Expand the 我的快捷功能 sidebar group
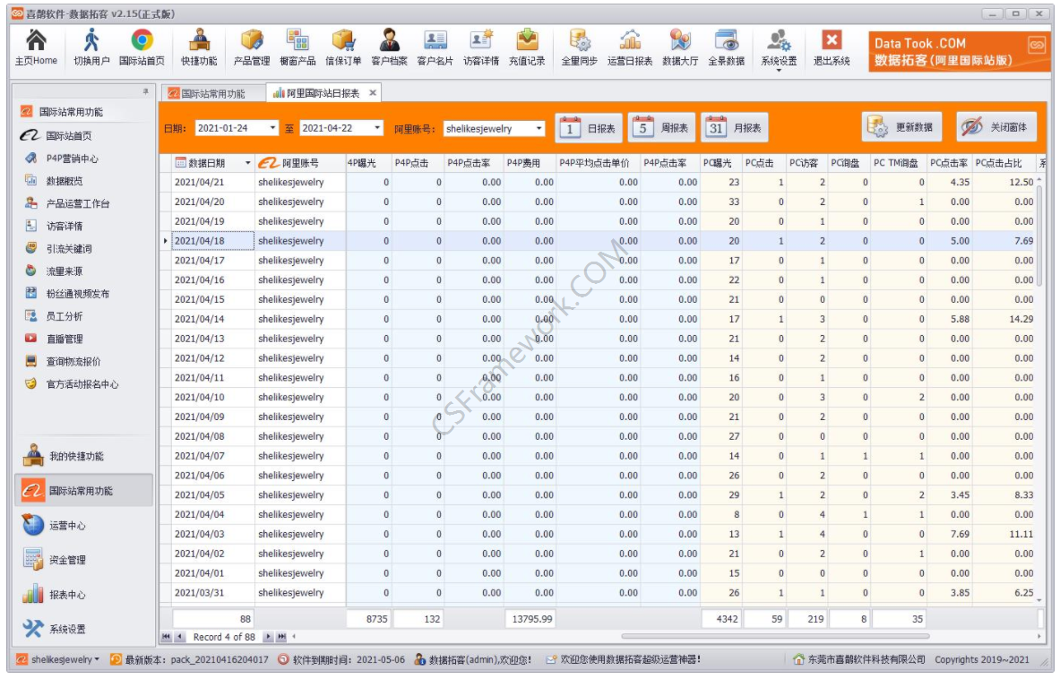The height and width of the screenshot is (679, 1060). [x=84, y=456]
